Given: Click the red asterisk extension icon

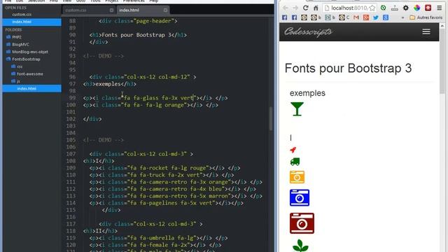Looking at the screenshot, I should coord(428,8).
